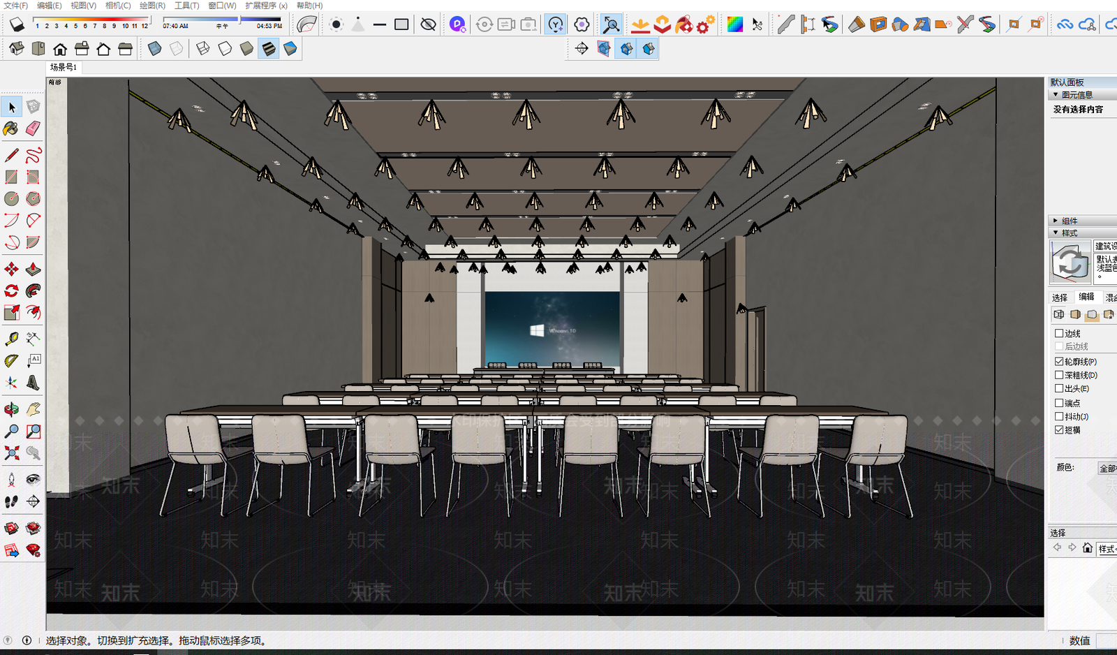Open the 颜色 color dropdown

point(1108,469)
